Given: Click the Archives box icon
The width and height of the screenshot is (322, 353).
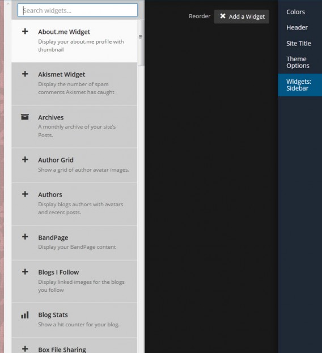Looking at the screenshot, I should (x=25, y=117).
